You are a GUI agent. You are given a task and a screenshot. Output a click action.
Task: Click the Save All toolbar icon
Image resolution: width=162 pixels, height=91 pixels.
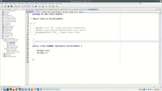[x=11, y=6]
